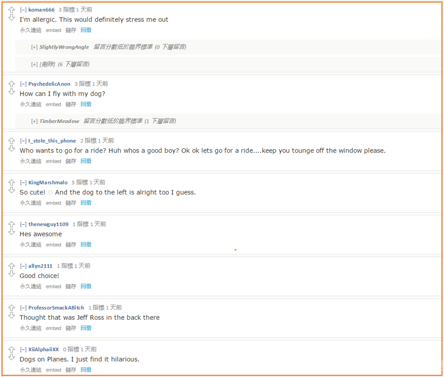This screenshot has width=444, height=377.
Task: Downvote I_stole_this_phone's ride comment
Action: (11, 149)
